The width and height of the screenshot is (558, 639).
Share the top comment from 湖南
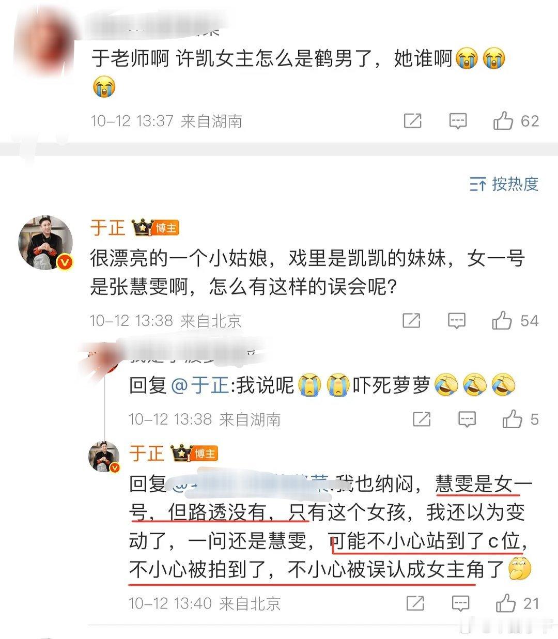pyautogui.click(x=412, y=121)
